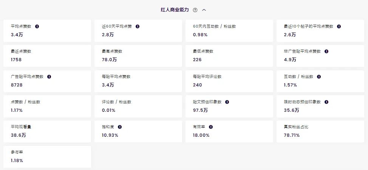Click the 78.0万 value
Viewport: 368px width, 170px height.
(x=109, y=60)
